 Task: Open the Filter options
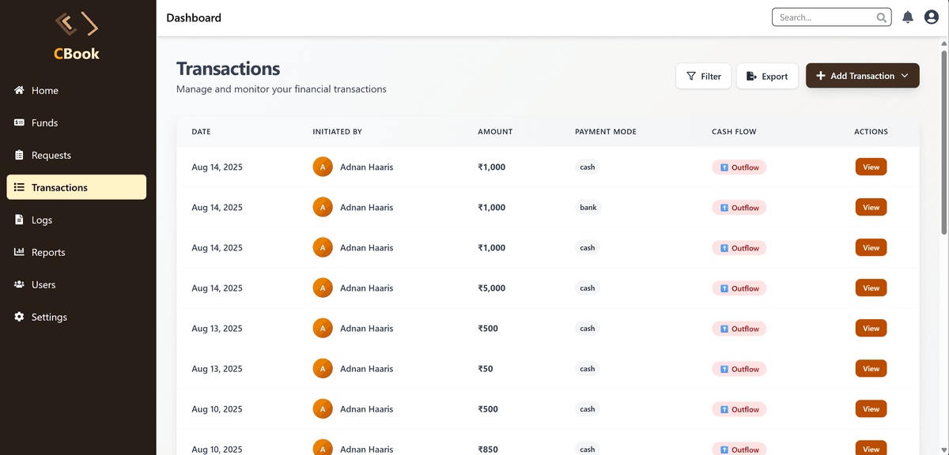point(703,76)
